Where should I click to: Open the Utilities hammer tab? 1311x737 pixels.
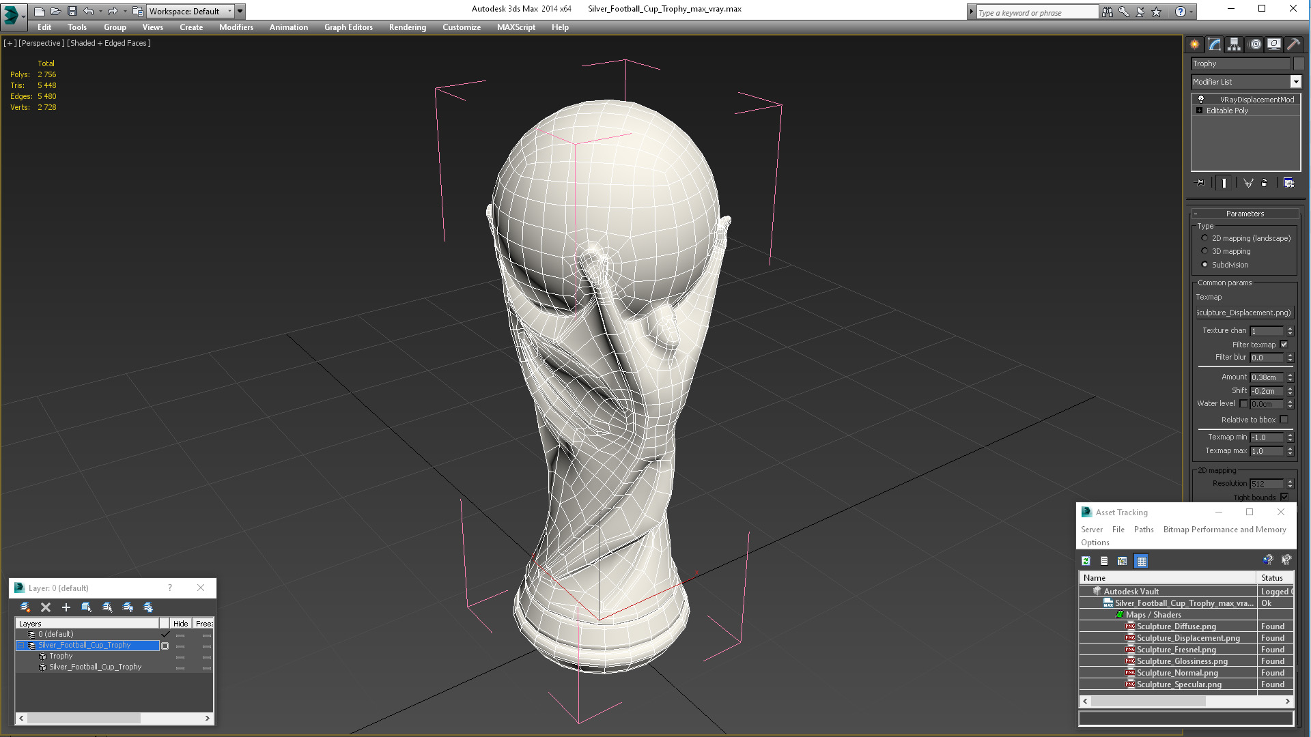click(x=1293, y=44)
